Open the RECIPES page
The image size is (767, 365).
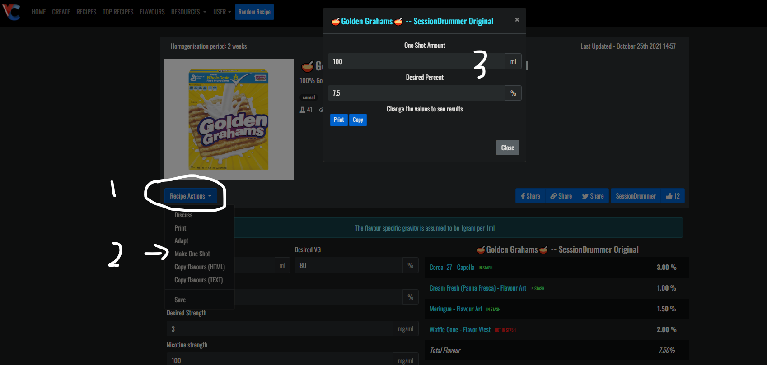click(86, 12)
